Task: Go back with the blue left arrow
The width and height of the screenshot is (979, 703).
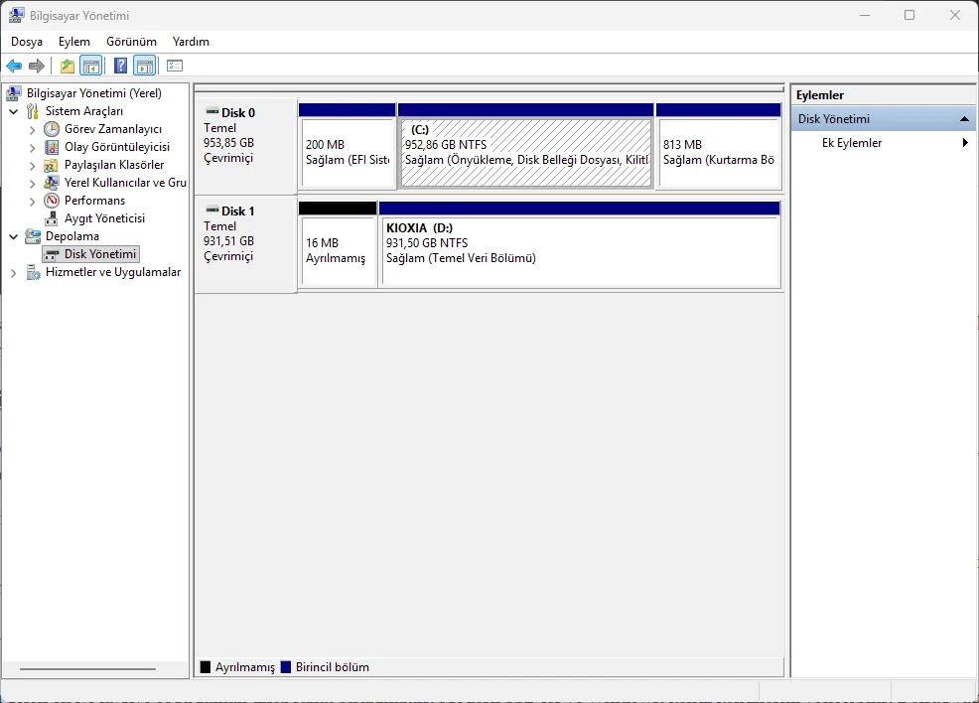Action: pos(14,66)
